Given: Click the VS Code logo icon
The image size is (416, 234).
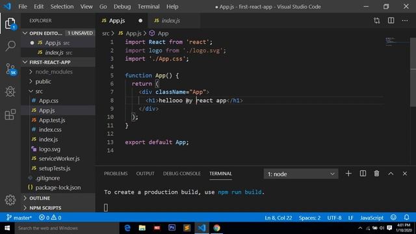Looking at the screenshot, I should click(7, 6).
